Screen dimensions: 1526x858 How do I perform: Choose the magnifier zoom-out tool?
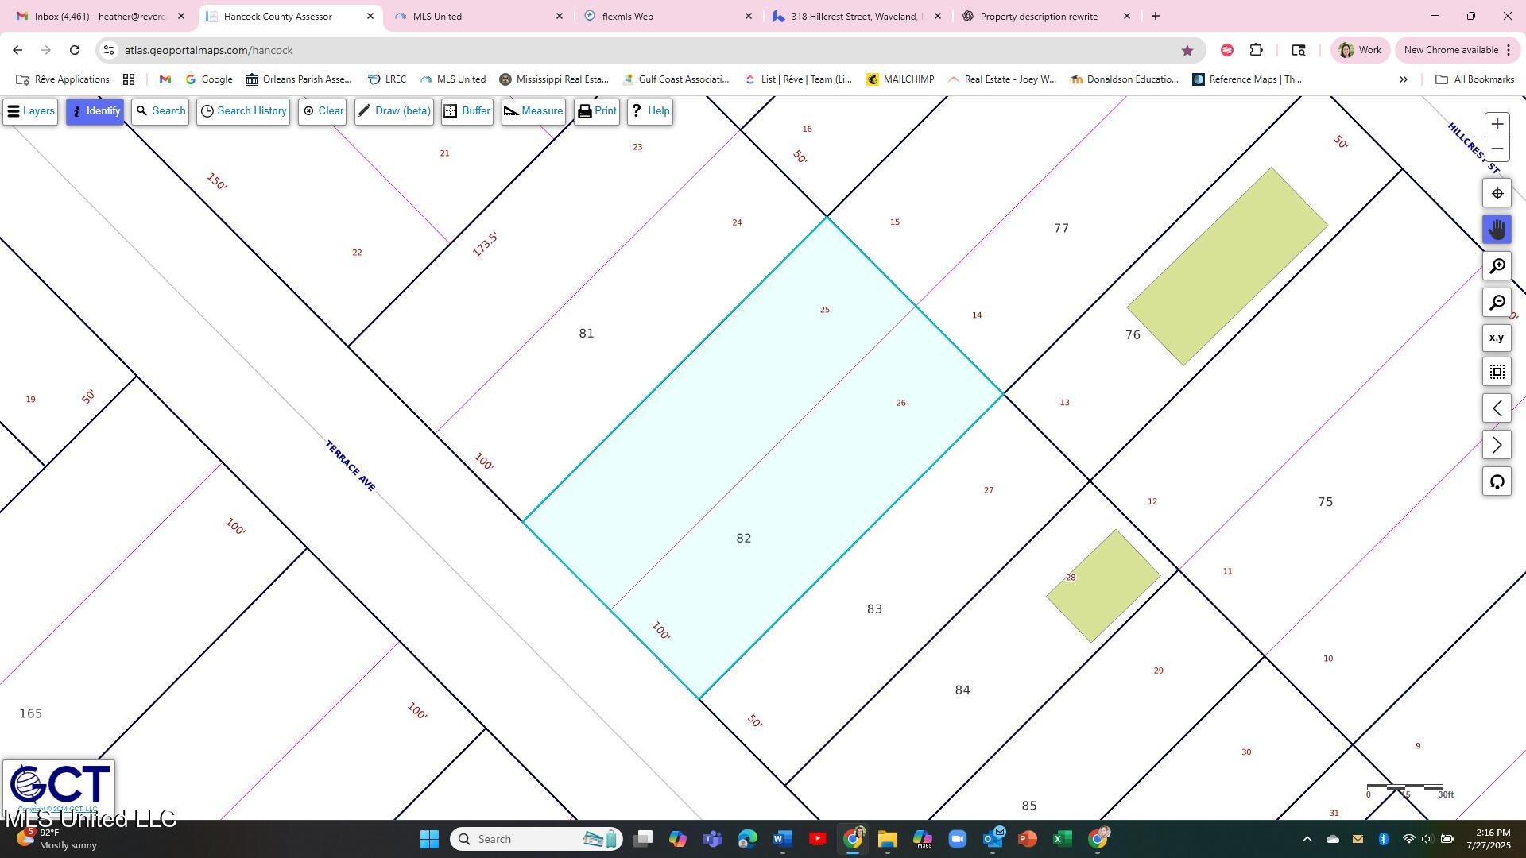1497,303
